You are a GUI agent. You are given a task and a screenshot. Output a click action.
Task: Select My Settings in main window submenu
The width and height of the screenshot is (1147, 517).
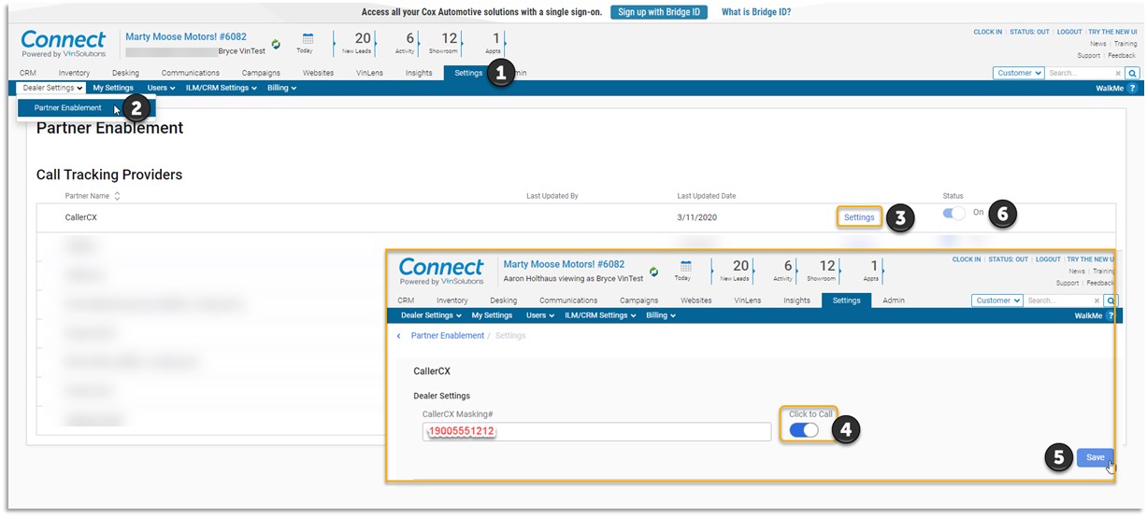pyautogui.click(x=113, y=88)
